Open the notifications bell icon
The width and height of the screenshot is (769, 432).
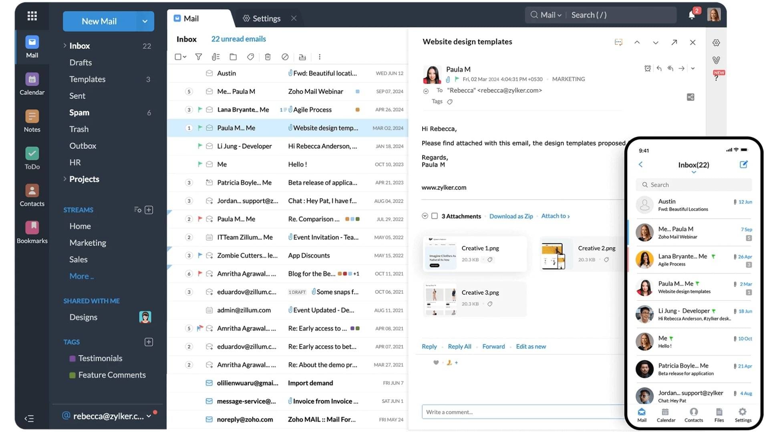point(692,15)
